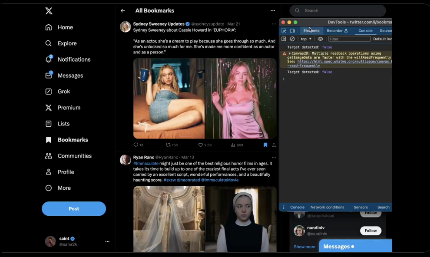Open All Bookmarks options dots
The image size is (430, 257).
(273, 11)
